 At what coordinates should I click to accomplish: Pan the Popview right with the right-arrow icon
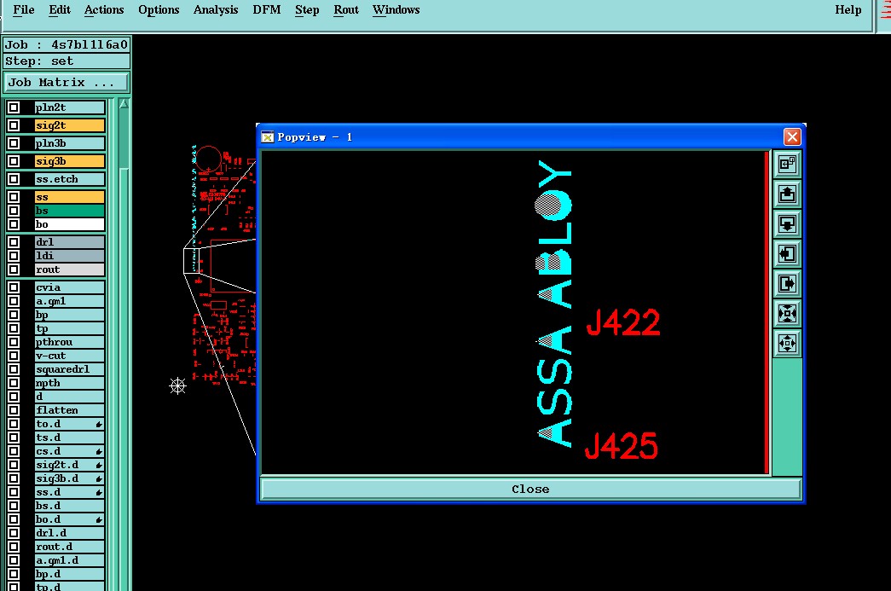click(x=787, y=284)
